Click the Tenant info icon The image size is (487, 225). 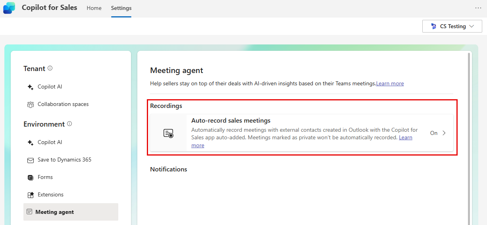coord(50,68)
